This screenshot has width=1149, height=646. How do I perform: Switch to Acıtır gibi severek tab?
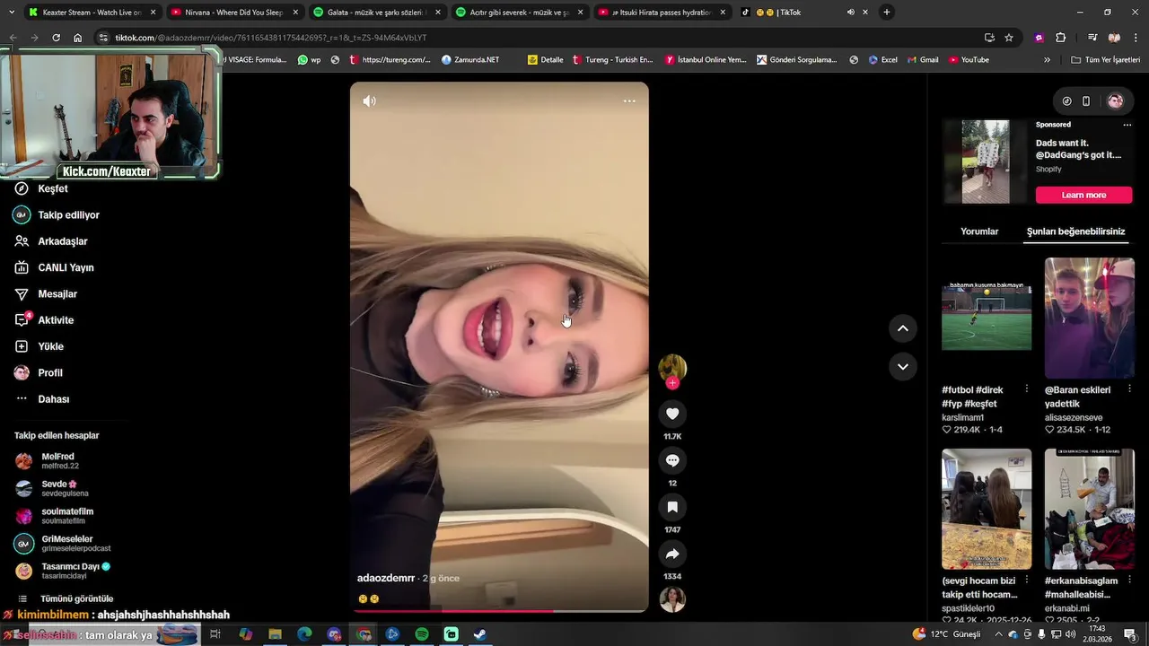coord(519,13)
